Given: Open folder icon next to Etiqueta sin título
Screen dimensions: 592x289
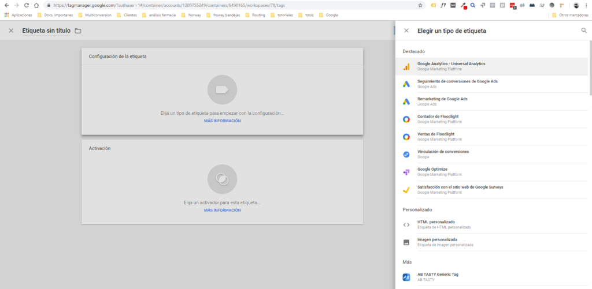Looking at the screenshot, I should coord(78,31).
